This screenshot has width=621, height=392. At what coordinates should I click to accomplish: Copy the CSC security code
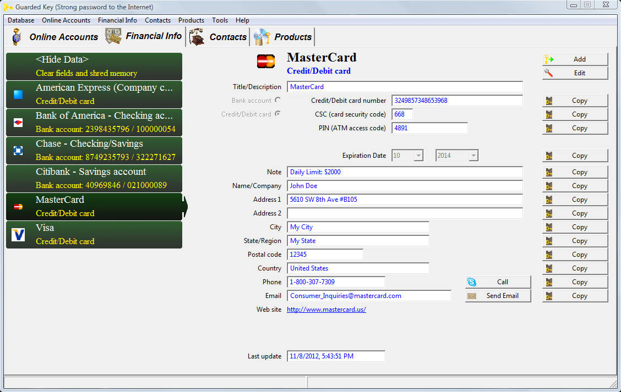pos(575,114)
